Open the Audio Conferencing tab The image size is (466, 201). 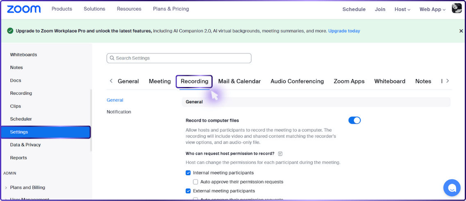pos(297,81)
